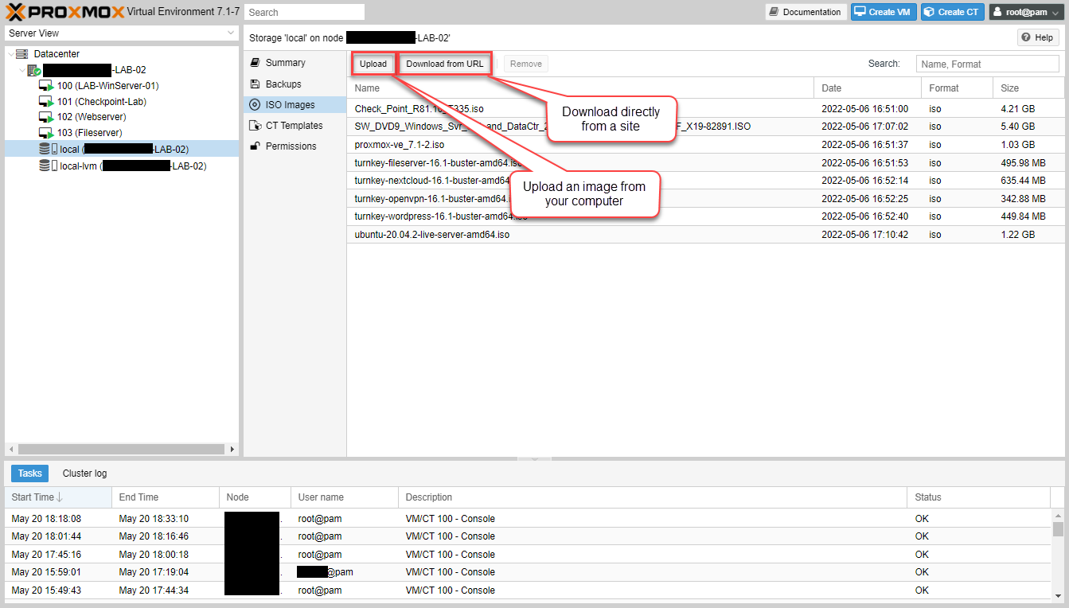
Task: Click the Permissions unlock icon
Action: [255, 146]
